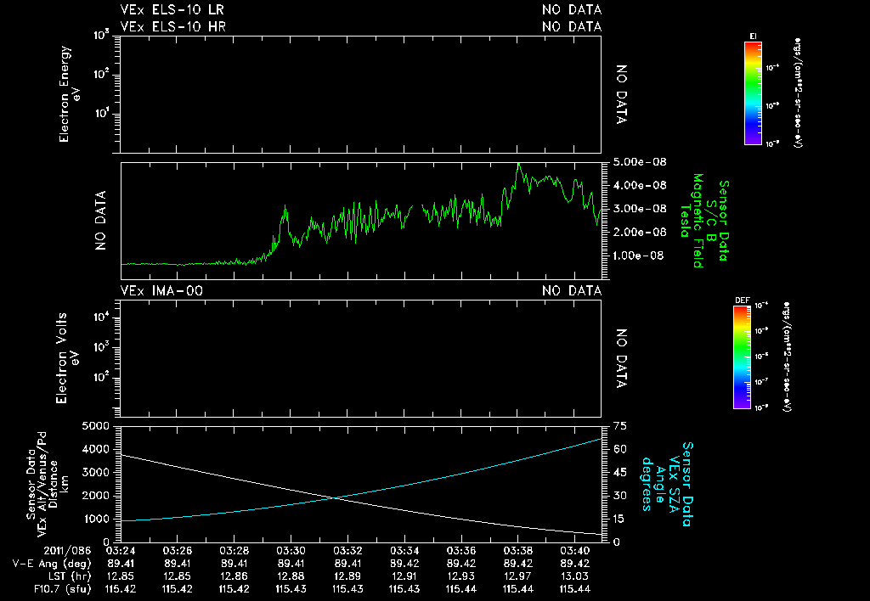The image size is (870, 601).
Task: Select the 'VEx ELS-10 HR' panel title
Action: [172, 26]
